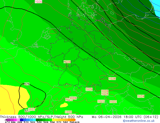Screen dimensions: 160x123
Task: Pick the first bright yellow legend swatch
Action: pyautogui.click(x=54, y=120)
